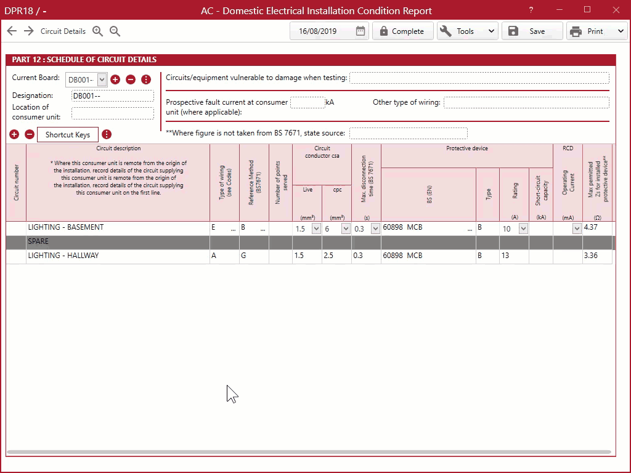
Task: Click the Location of consumer unit field
Action: 113,113
